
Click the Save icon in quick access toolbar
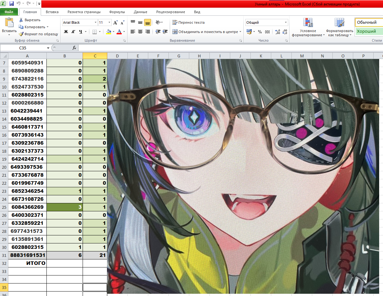[12, 4]
